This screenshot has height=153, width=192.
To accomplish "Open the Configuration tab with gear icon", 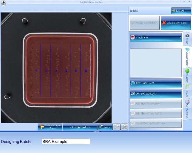I will 187,108.
